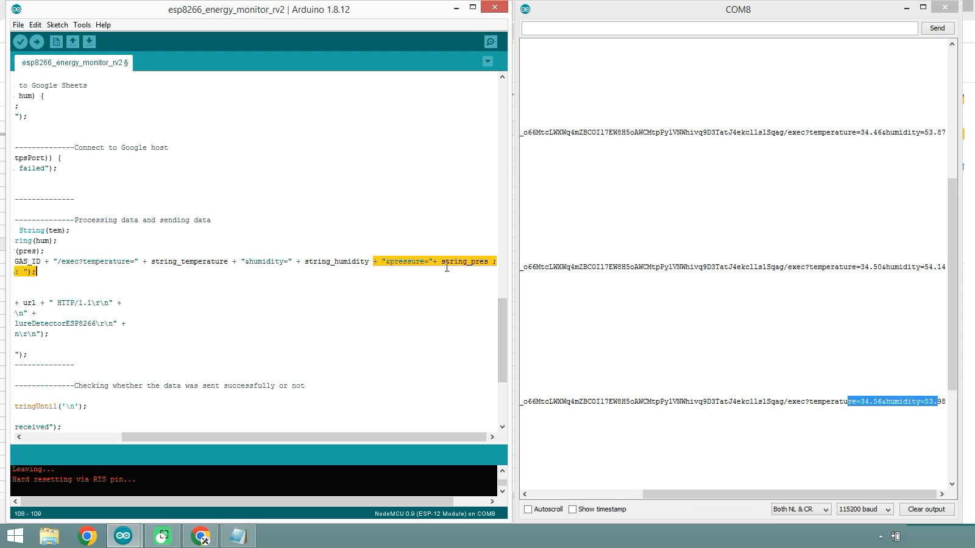The height and width of the screenshot is (548, 975).
Task: Open the Help menu
Action: pos(103,25)
